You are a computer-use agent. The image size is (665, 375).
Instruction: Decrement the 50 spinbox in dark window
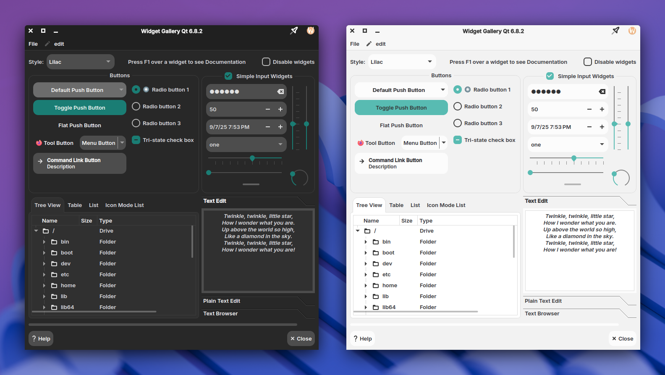(x=268, y=109)
